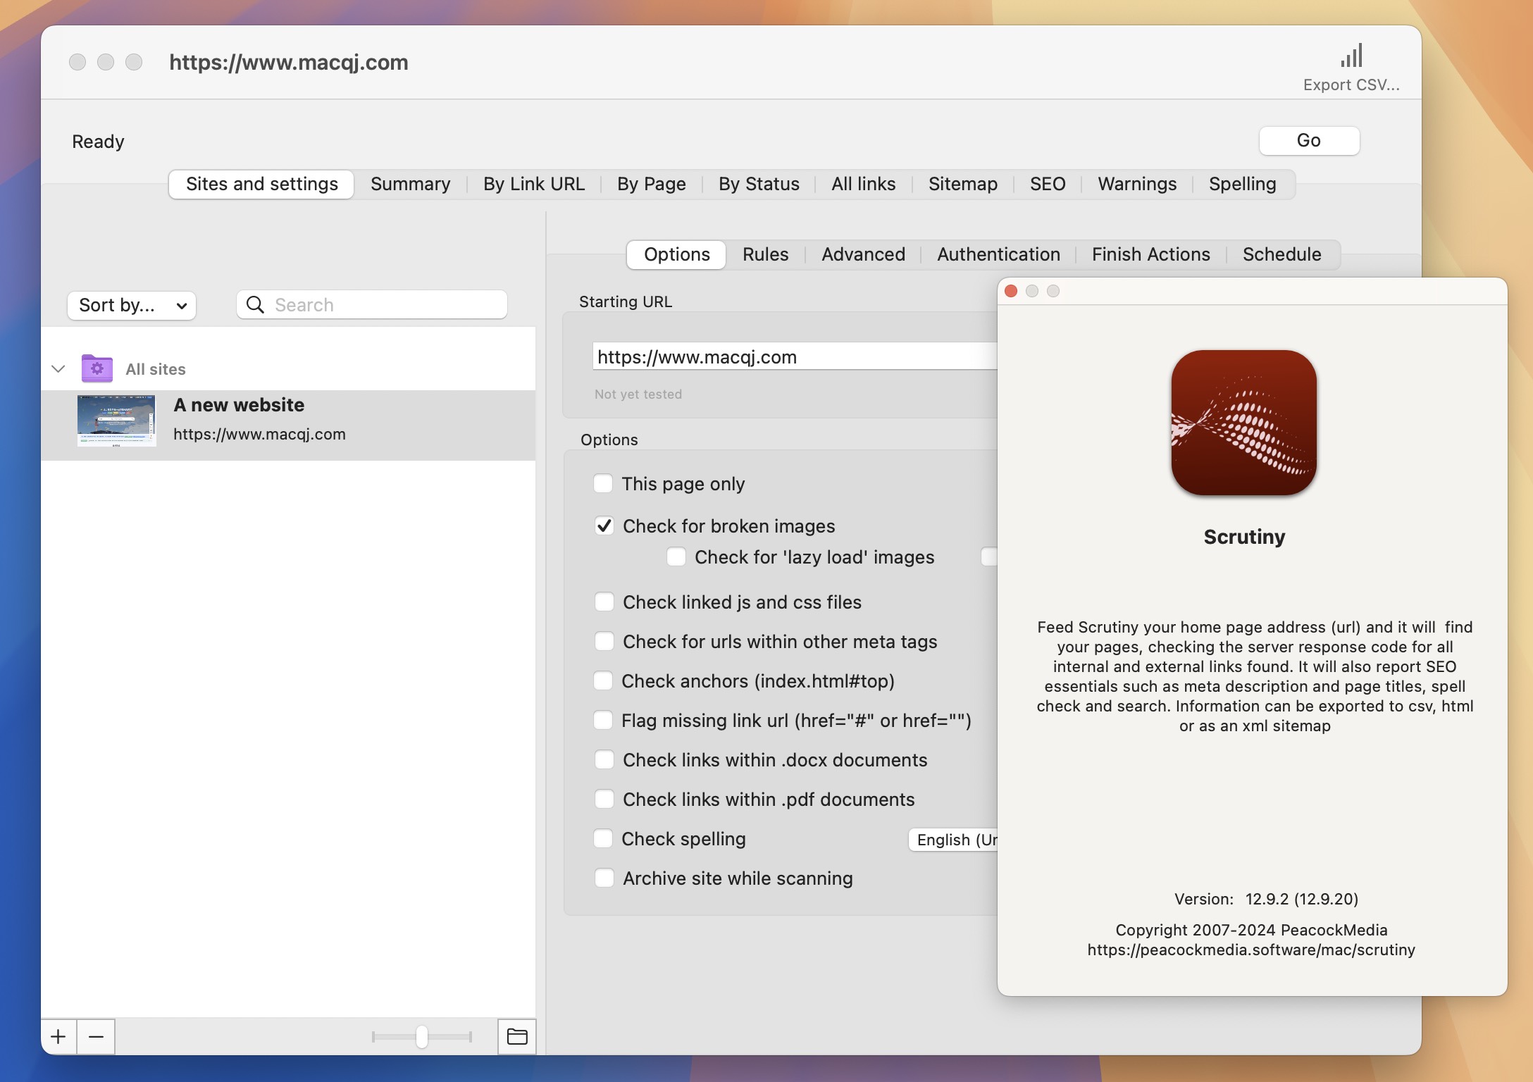Enable Check links within .pdf documents
The width and height of the screenshot is (1533, 1082).
pyautogui.click(x=604, y=799)
